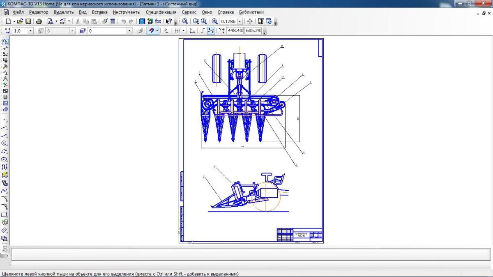Screen dimensions: 493x277
Task: Click the Print icon in toolbar
Action: point(39,21)
